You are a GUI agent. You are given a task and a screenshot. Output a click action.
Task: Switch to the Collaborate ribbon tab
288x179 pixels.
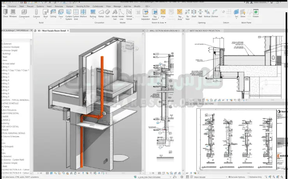tap(98, 7)
